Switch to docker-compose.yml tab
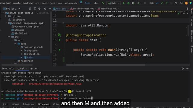 [82, 9]
